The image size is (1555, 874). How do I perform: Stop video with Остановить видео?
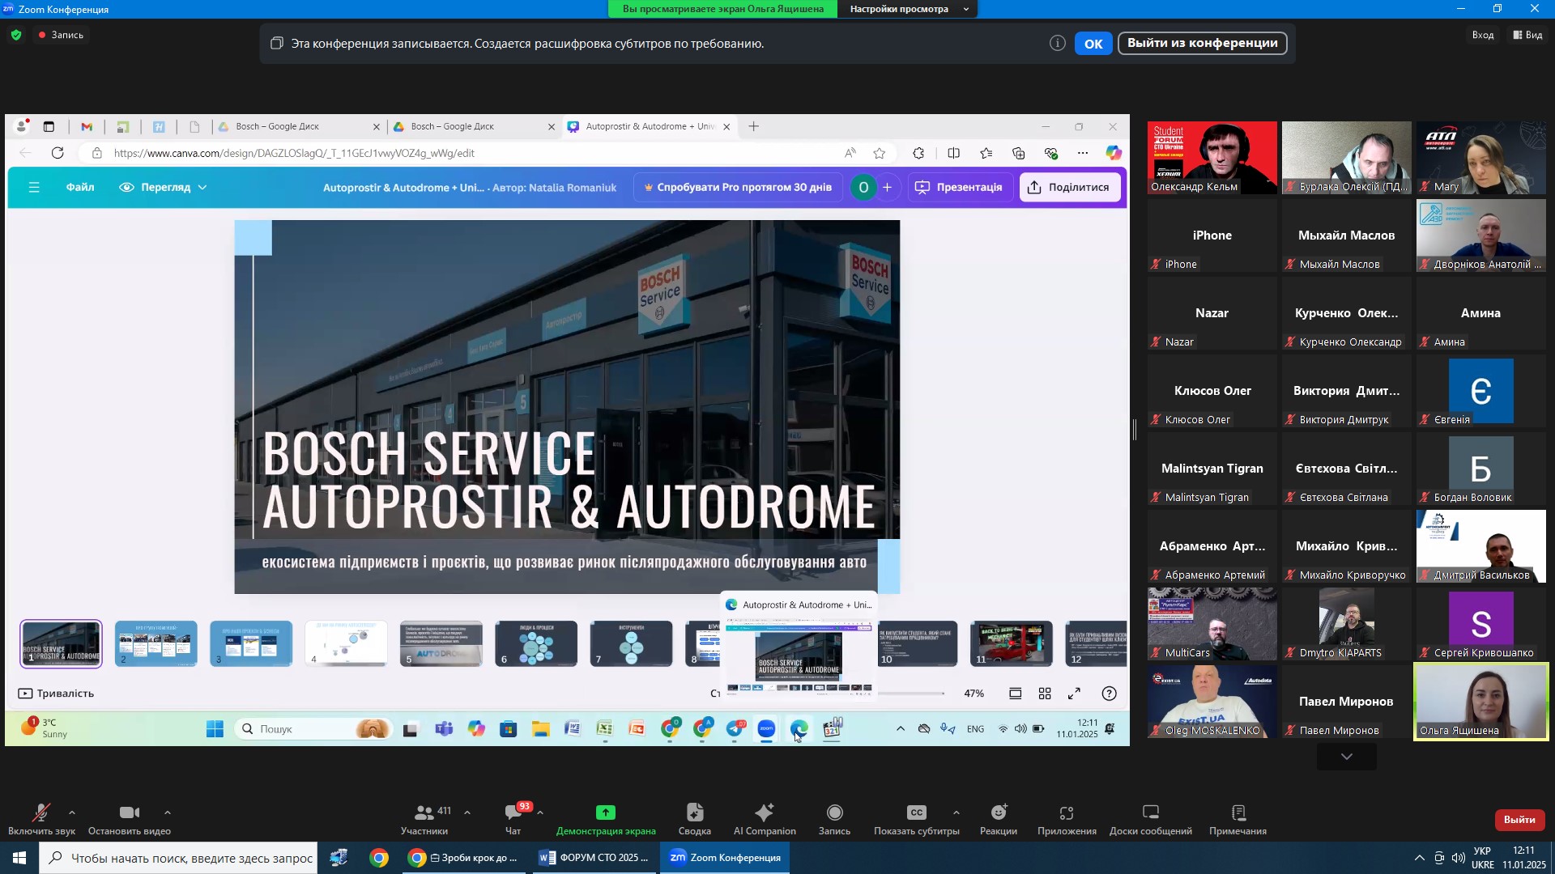point(130,819)
